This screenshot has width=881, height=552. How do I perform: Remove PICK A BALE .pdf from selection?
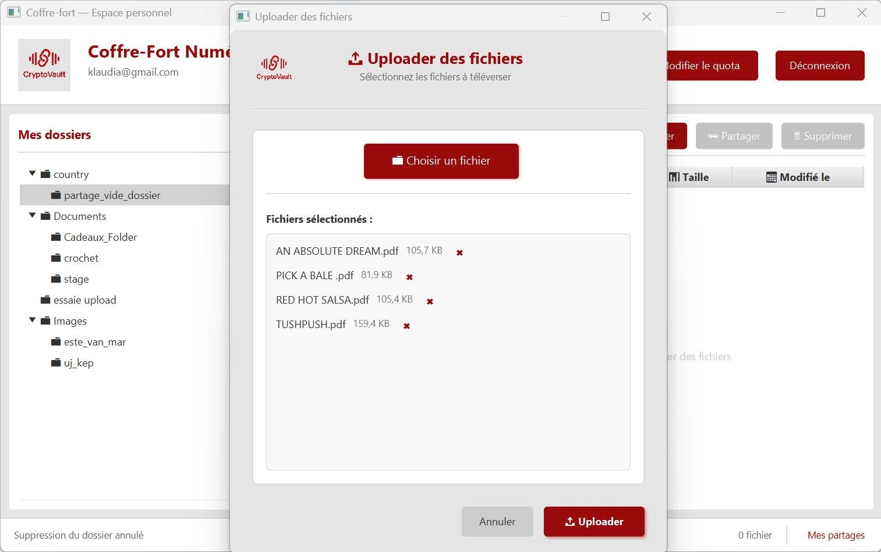(409, 277)
